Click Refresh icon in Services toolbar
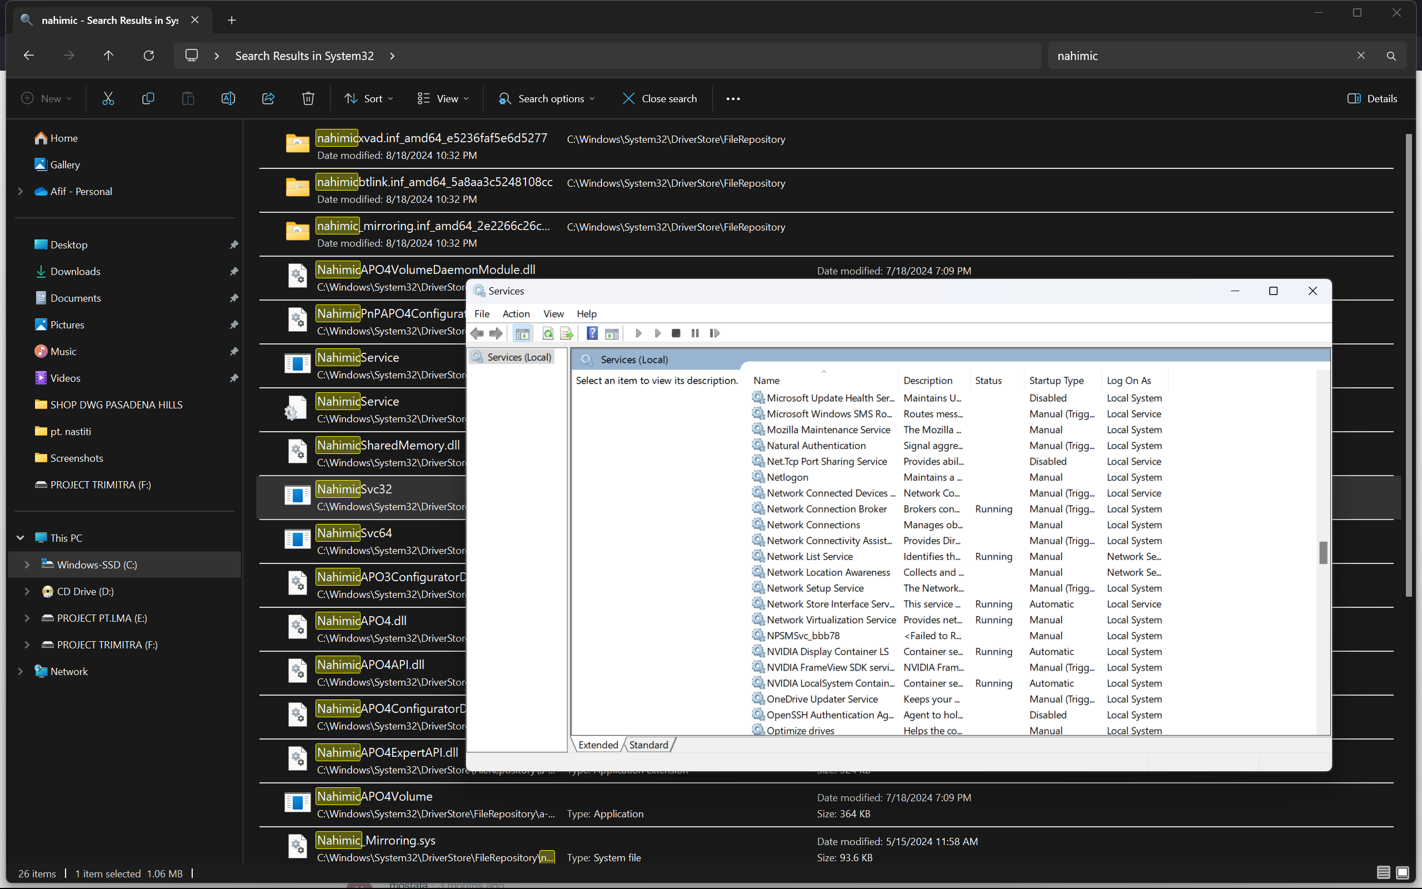This screenshot has height=889, width=1422. 548,333
